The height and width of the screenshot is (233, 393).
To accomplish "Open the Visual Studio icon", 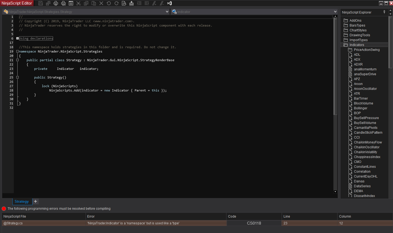I will pos(170,3).
